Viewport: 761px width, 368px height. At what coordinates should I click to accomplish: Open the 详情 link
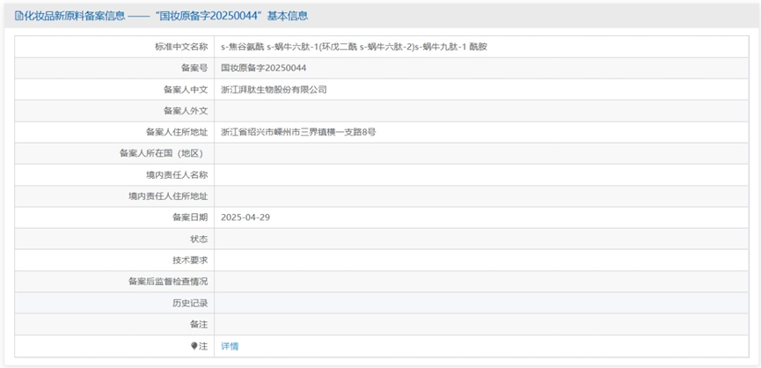coord(230,346)
